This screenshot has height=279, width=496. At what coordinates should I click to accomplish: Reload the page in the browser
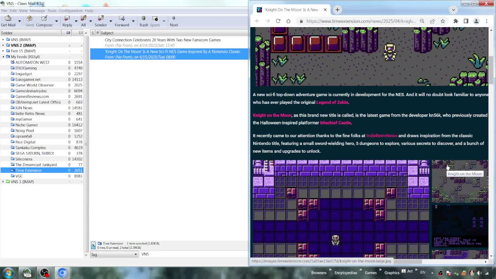[x=278, y=21]
